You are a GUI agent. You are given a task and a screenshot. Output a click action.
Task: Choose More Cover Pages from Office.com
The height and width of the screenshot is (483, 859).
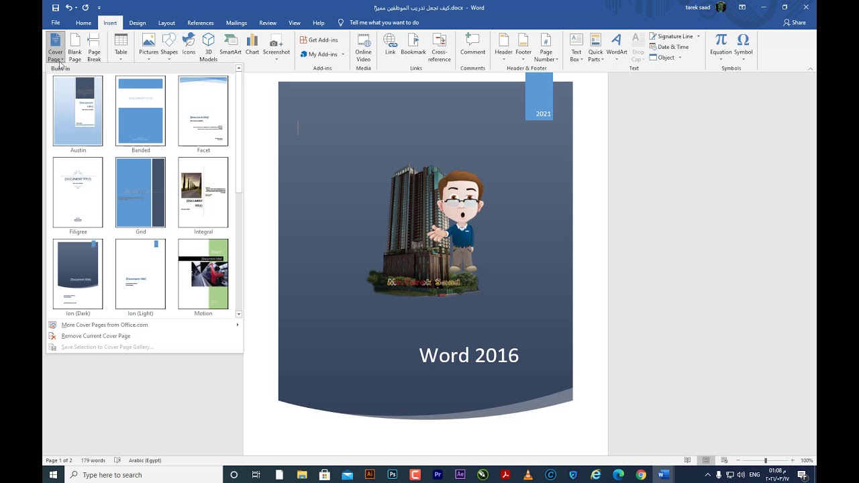144,325
